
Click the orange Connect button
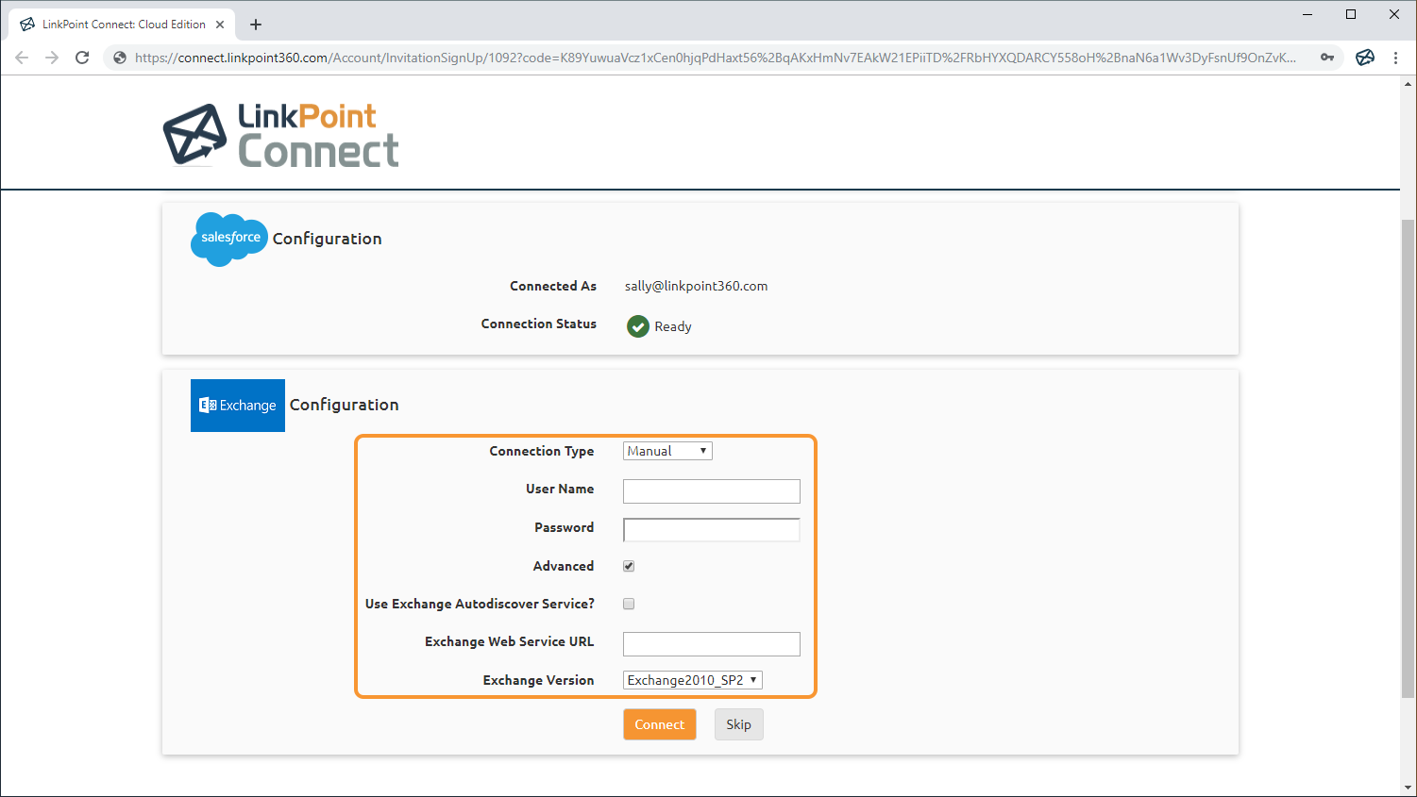click(660, 724)
